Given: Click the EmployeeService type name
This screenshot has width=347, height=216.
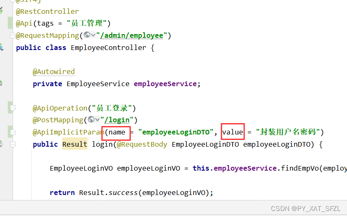Looking at the screenshot, I should click(x=98, y=84).
